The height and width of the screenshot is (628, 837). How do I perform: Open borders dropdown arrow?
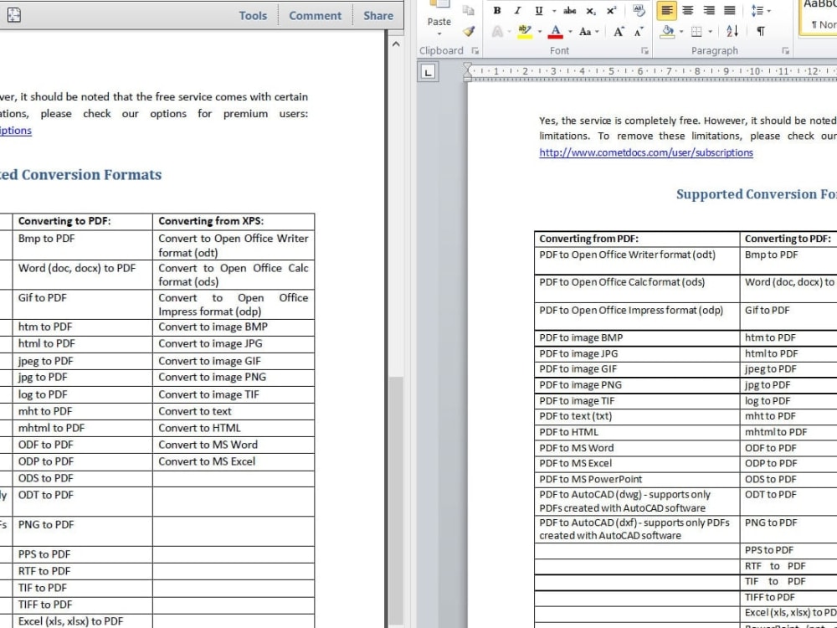pyautogui.click(x=711, y=32)
